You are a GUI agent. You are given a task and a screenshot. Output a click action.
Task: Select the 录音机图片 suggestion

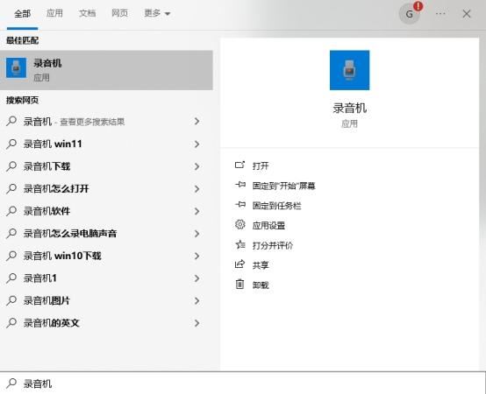(x=106, y=300)
